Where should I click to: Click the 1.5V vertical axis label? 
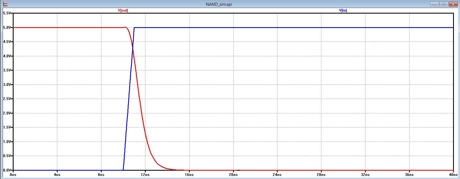[7, 127]
